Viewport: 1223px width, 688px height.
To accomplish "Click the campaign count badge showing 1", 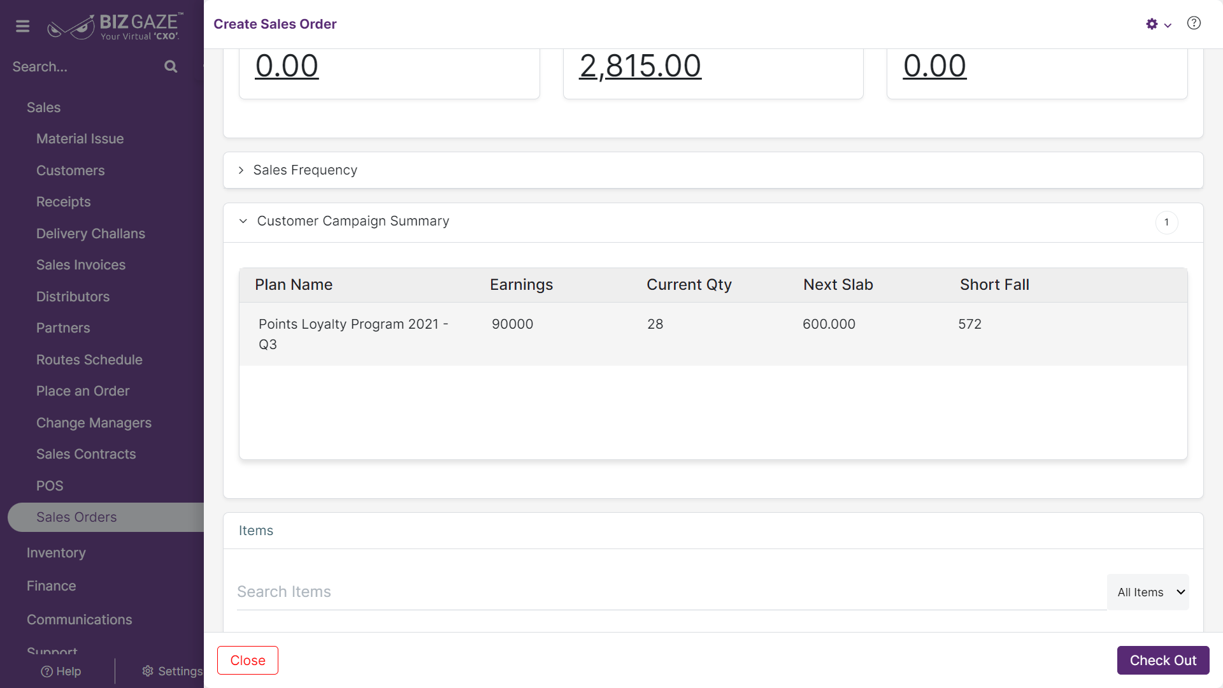I will pos(1166,222).
